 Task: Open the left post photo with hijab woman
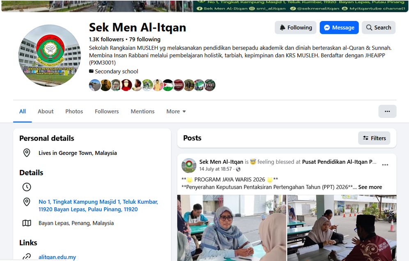[232, 228]
